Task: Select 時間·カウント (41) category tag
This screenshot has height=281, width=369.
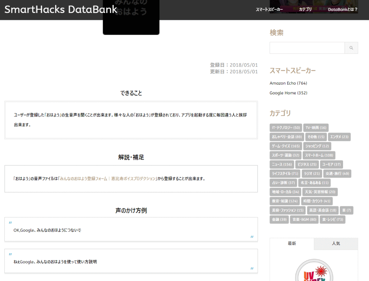Action: 317,201
